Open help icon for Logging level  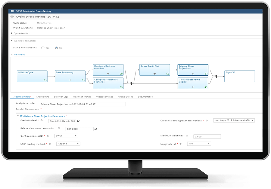(x=181, y=144)
